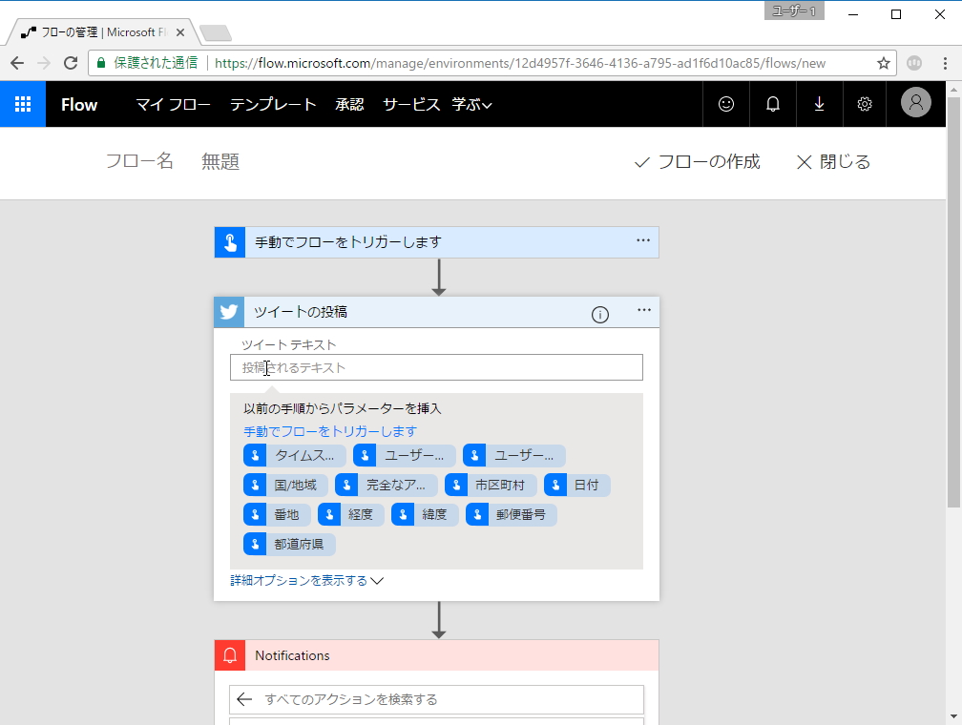The height and width of the screenshot is (725, 962).
Task: Click the download icon in the top bar
Action: coord(819,103)
